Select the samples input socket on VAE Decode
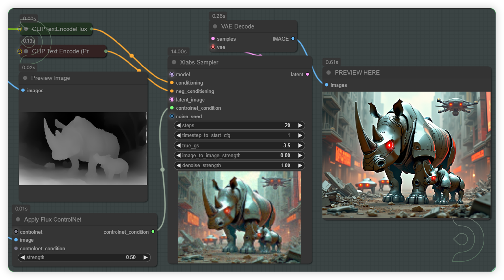The height and width of the screenshot is (280, 504). point(213,39)
